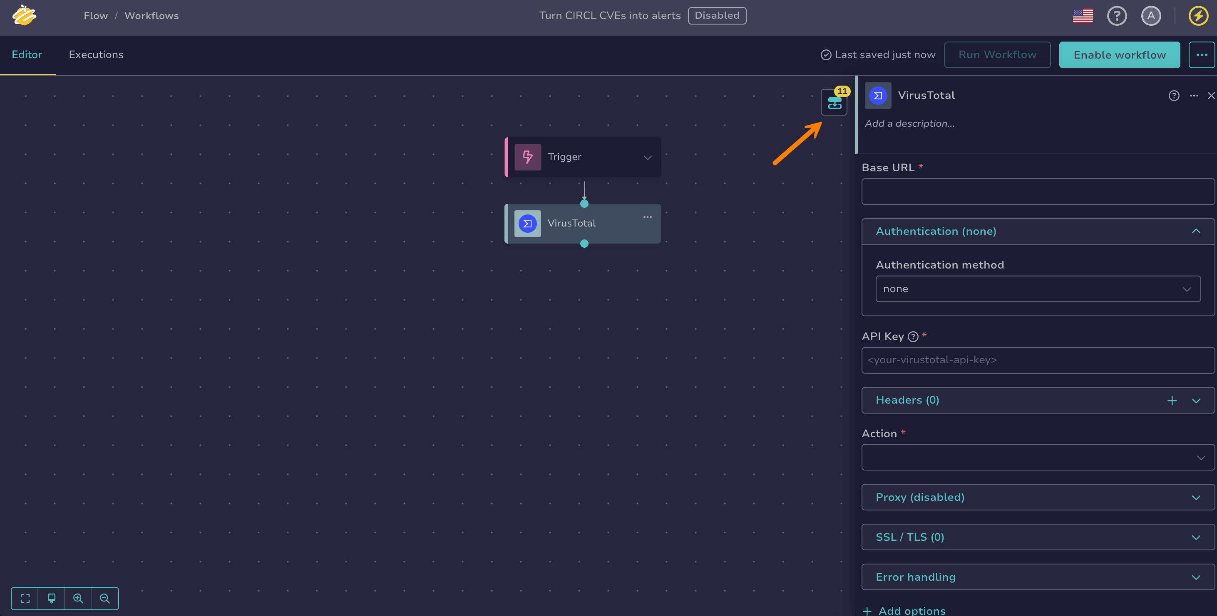
Task: Select the Trigger node
Action: [583, 157]
